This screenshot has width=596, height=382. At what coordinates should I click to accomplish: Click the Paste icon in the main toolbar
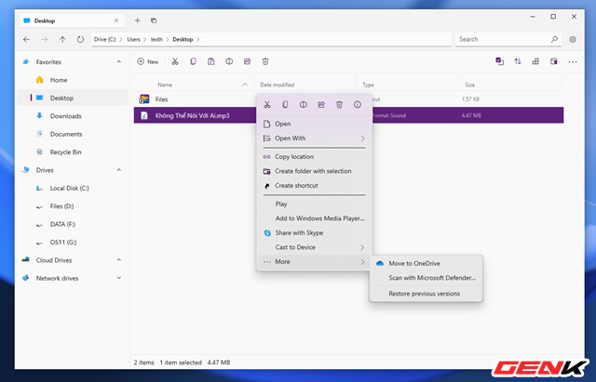[211, 61]
